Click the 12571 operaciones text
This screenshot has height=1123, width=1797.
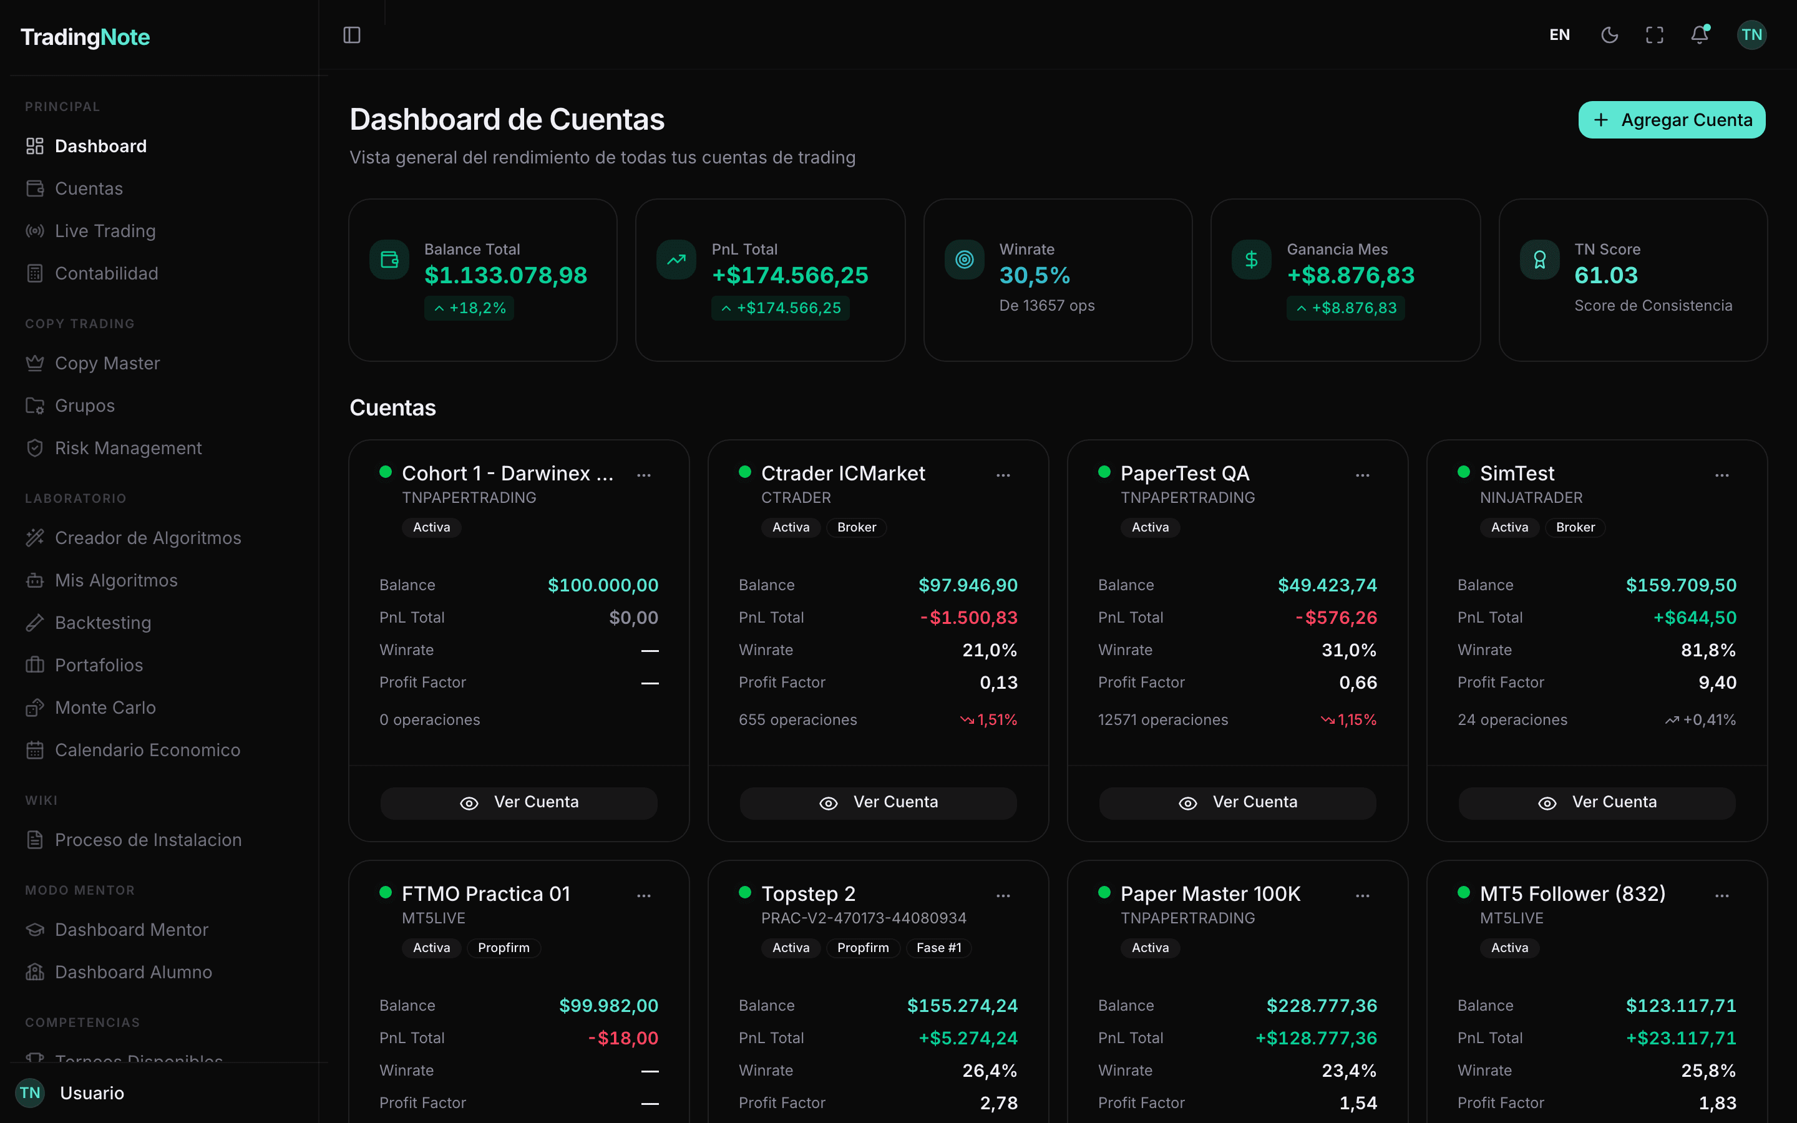coord(1163,720)
